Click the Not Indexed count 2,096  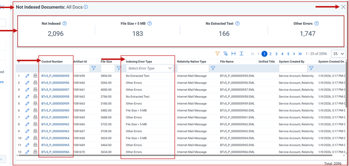pos(55,34)
